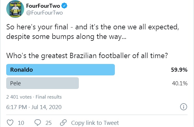The height and width of the screenshot is (127, 194).
Task: Open the 6:17 PM Jul 14, 2020 timestamp
Action: tap(34, 107)
